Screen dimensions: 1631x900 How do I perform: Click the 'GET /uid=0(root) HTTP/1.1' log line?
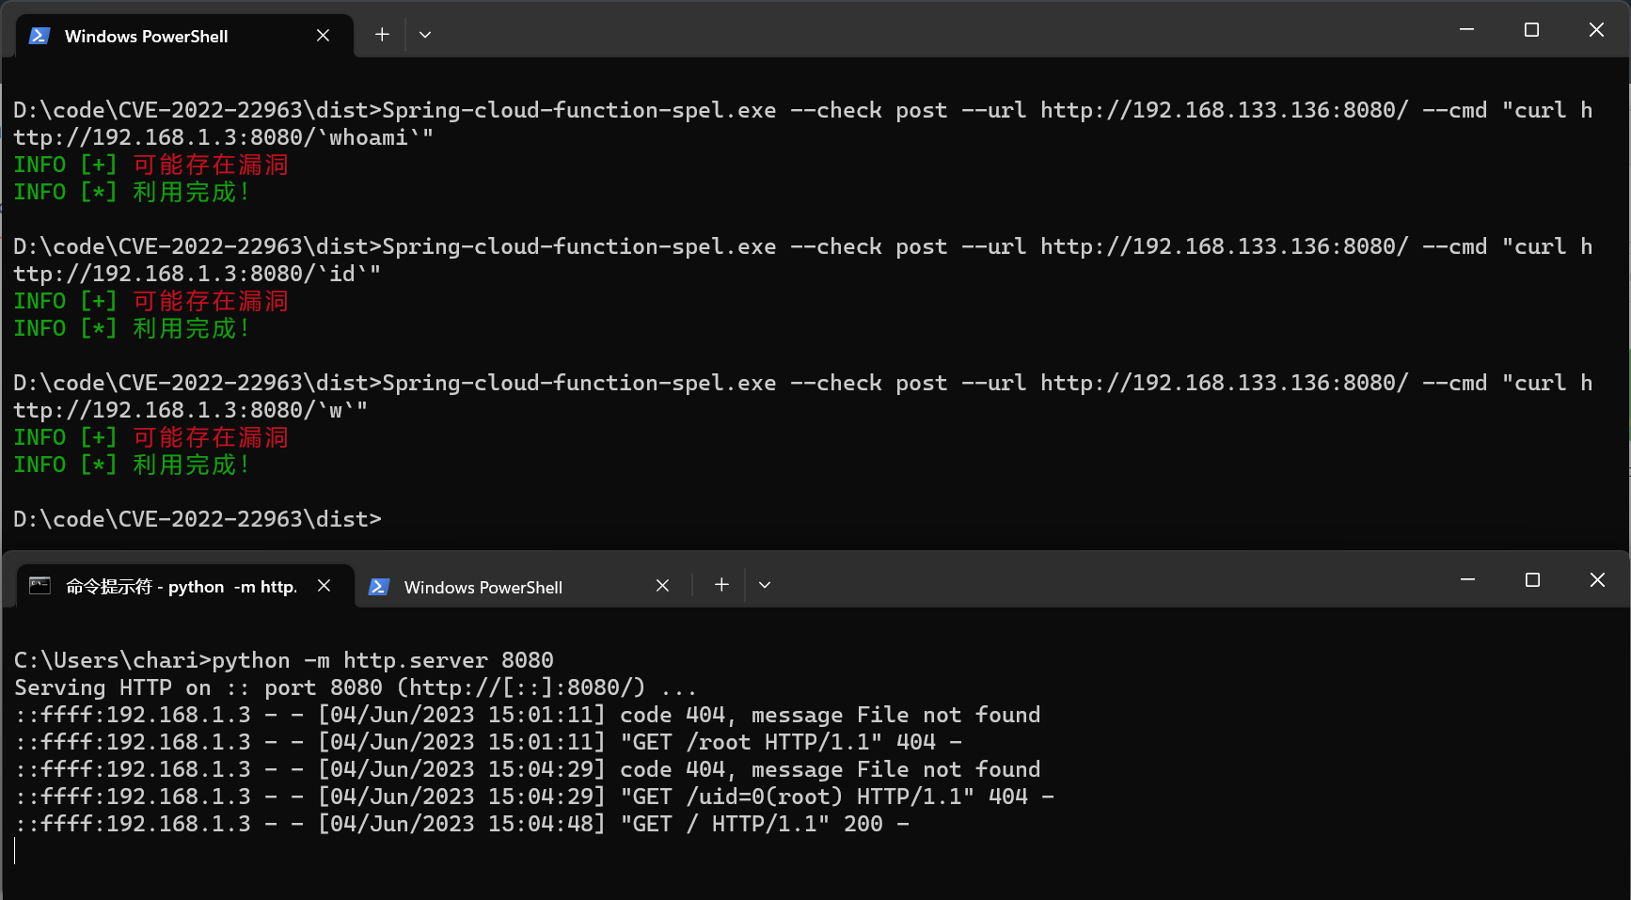coord(534,797)
